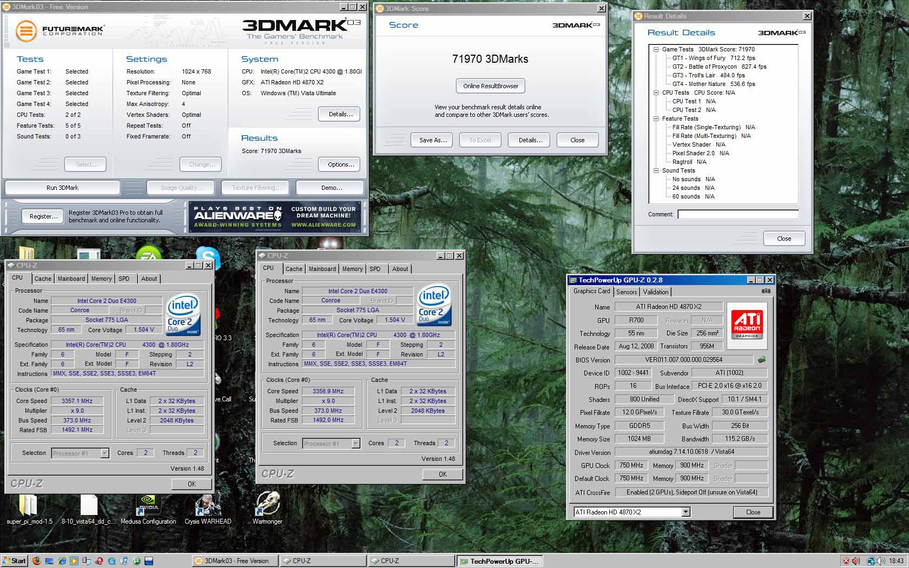The width and height of the screenshot is (909, 568).
Task: Open GPU selection dropdown in GPU-Z
Action: tap(686, 512)
